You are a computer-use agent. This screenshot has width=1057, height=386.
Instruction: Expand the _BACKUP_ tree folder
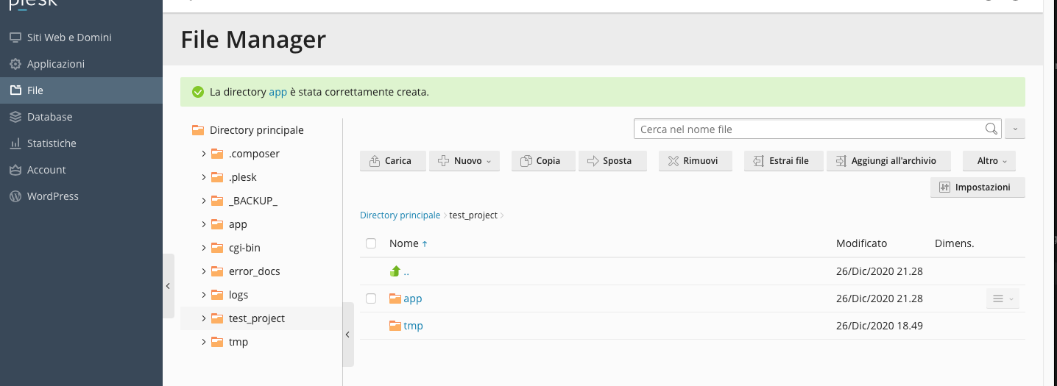(204, 201)
